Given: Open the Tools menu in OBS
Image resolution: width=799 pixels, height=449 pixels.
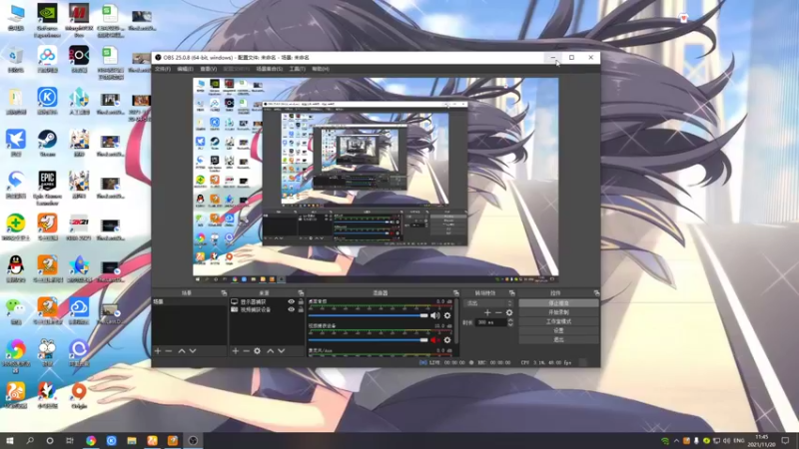Looking at the screenshot, I should [x=297, y=69].
